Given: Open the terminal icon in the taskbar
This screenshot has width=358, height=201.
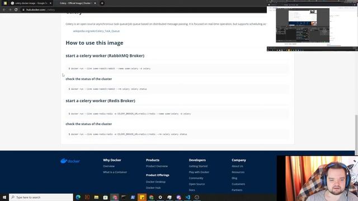Looking at the screenshot, I should point(124,197).
